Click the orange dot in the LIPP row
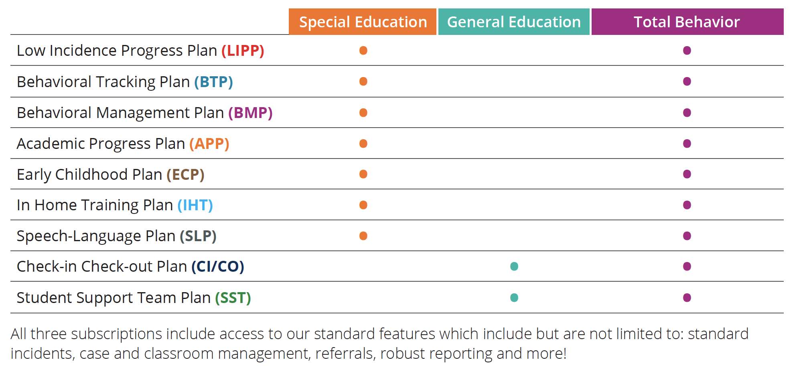The width and height of the screenshot is (803, 370). 363,51
